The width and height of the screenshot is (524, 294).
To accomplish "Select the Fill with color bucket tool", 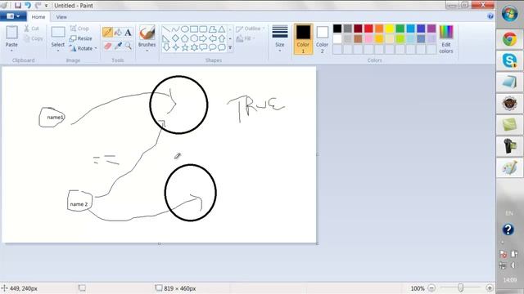I will [118, 33].
